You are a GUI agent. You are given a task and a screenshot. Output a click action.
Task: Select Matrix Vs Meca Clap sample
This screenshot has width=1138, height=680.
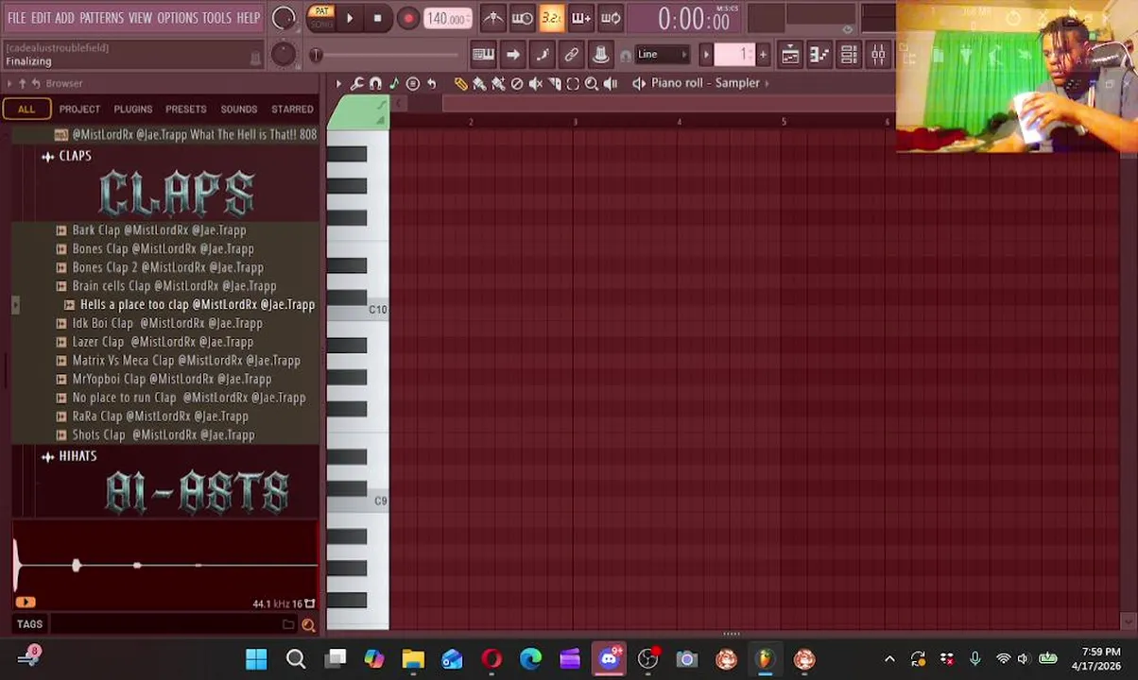186,361
